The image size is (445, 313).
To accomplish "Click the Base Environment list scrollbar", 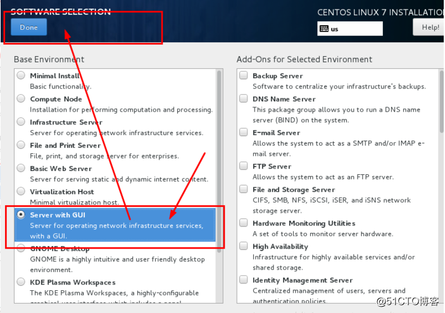I will 219,162.
